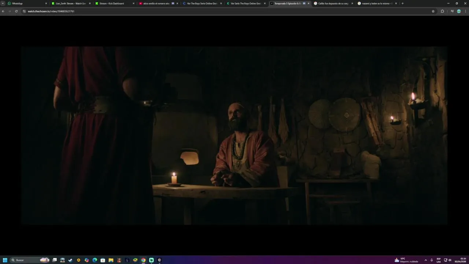This screenshot has width=469, height=264.
Task: Click the video player to toggle playback
Action: [234, 135]
